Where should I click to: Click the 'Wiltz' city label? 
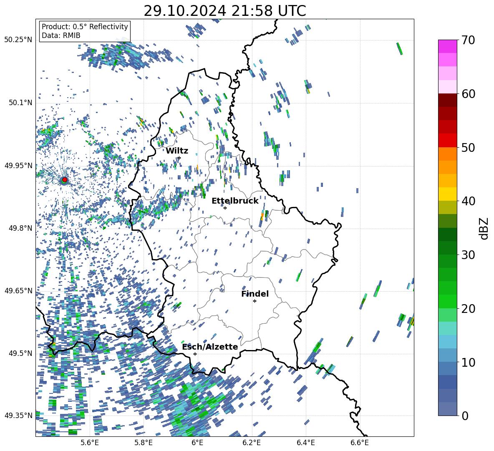(177, 151)
